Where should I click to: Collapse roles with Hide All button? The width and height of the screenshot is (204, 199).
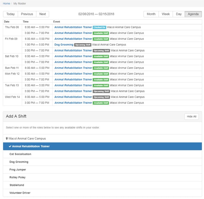(x=191, y=117)
